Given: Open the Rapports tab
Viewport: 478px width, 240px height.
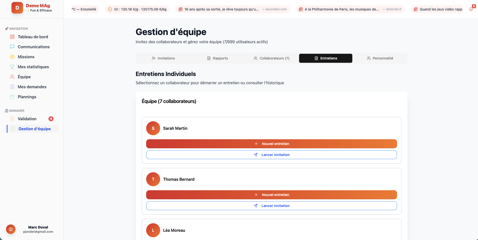Looking at the screenshot, I should tap(217, 58).
